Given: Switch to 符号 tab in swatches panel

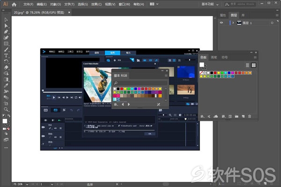Looking at the screenshot, I should (224, 57).
